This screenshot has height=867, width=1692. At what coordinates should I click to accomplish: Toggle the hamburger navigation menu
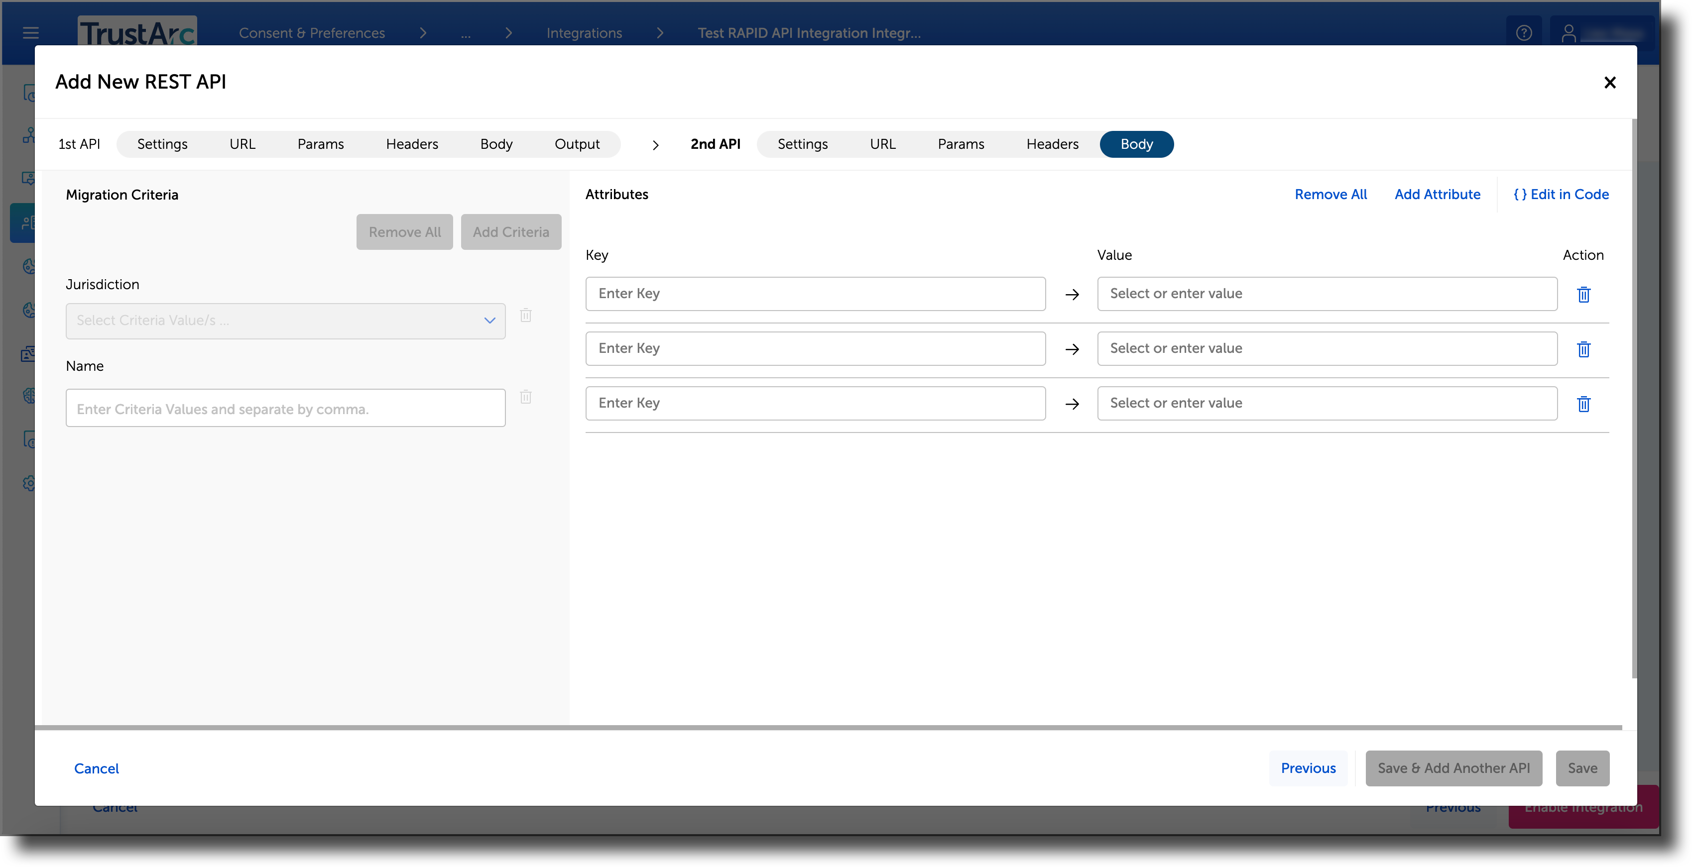(x=30, y=32)
